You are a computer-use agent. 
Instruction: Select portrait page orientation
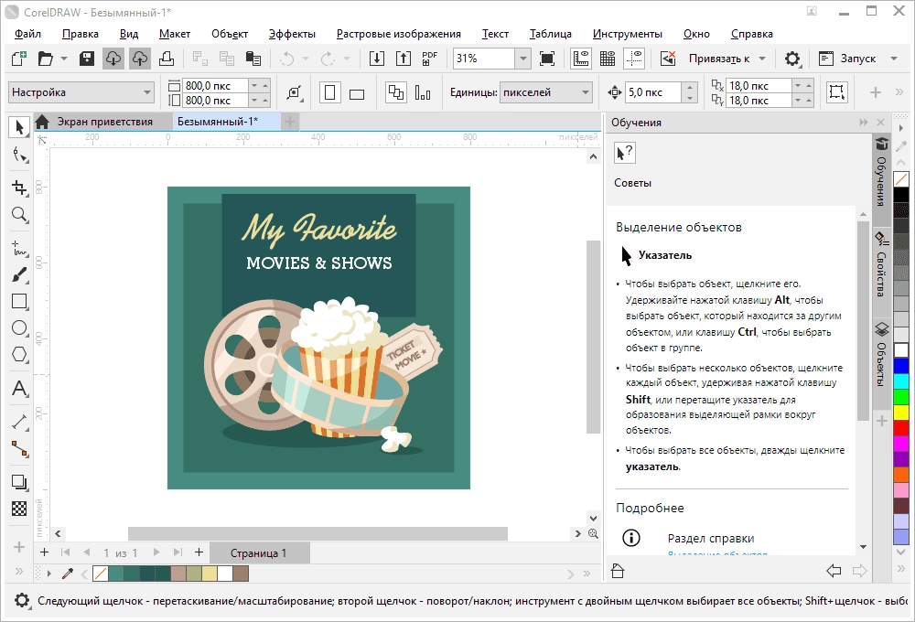(x=329, y=92)
